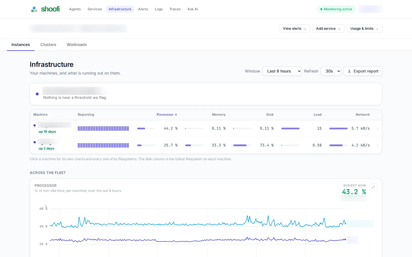This screenshot has height=257, width=412.
Task: Navigate to Logs
Action: [159, 9]
